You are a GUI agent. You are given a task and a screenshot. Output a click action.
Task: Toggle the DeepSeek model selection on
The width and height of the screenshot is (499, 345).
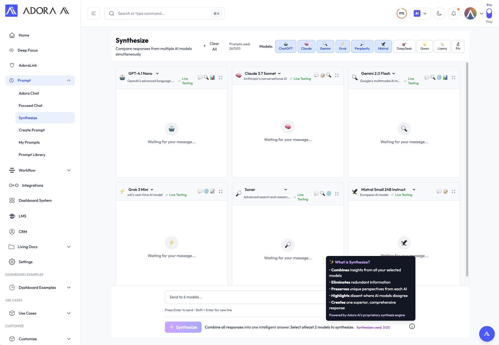coord(404,46)
